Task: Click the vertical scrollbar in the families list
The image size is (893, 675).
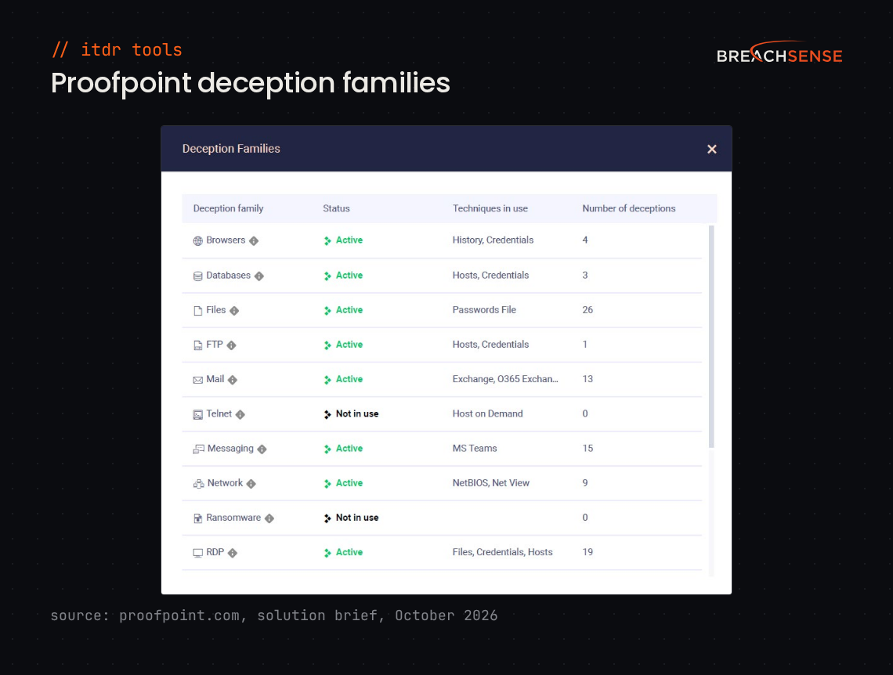Action: [x=711, y=337]
